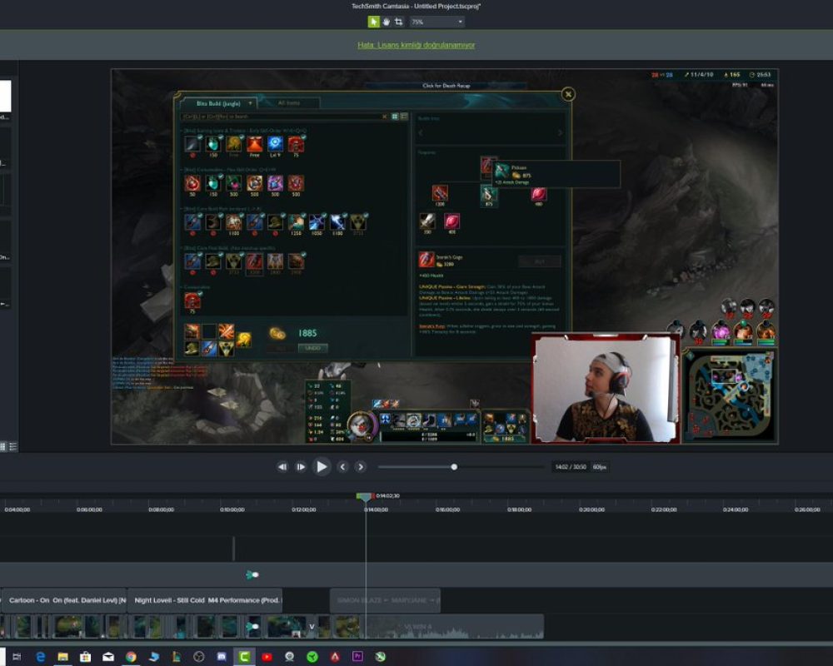Click the Lisans kimliği doğrulanamıyor error link

416,44
